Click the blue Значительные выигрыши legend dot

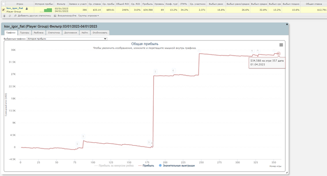160,166
